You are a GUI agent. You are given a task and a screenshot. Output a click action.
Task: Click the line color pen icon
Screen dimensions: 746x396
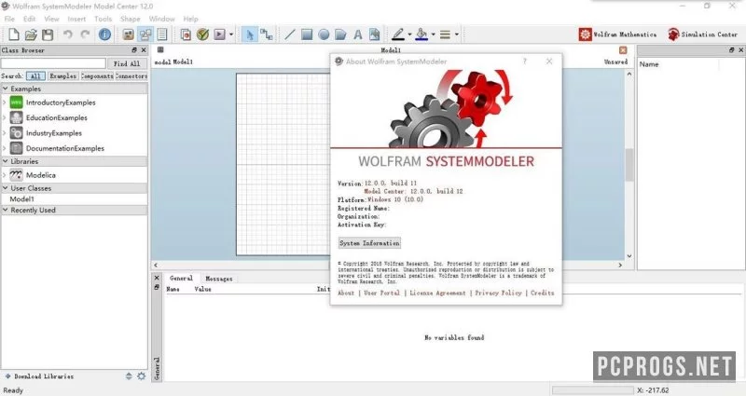click(x=398, y=34)
